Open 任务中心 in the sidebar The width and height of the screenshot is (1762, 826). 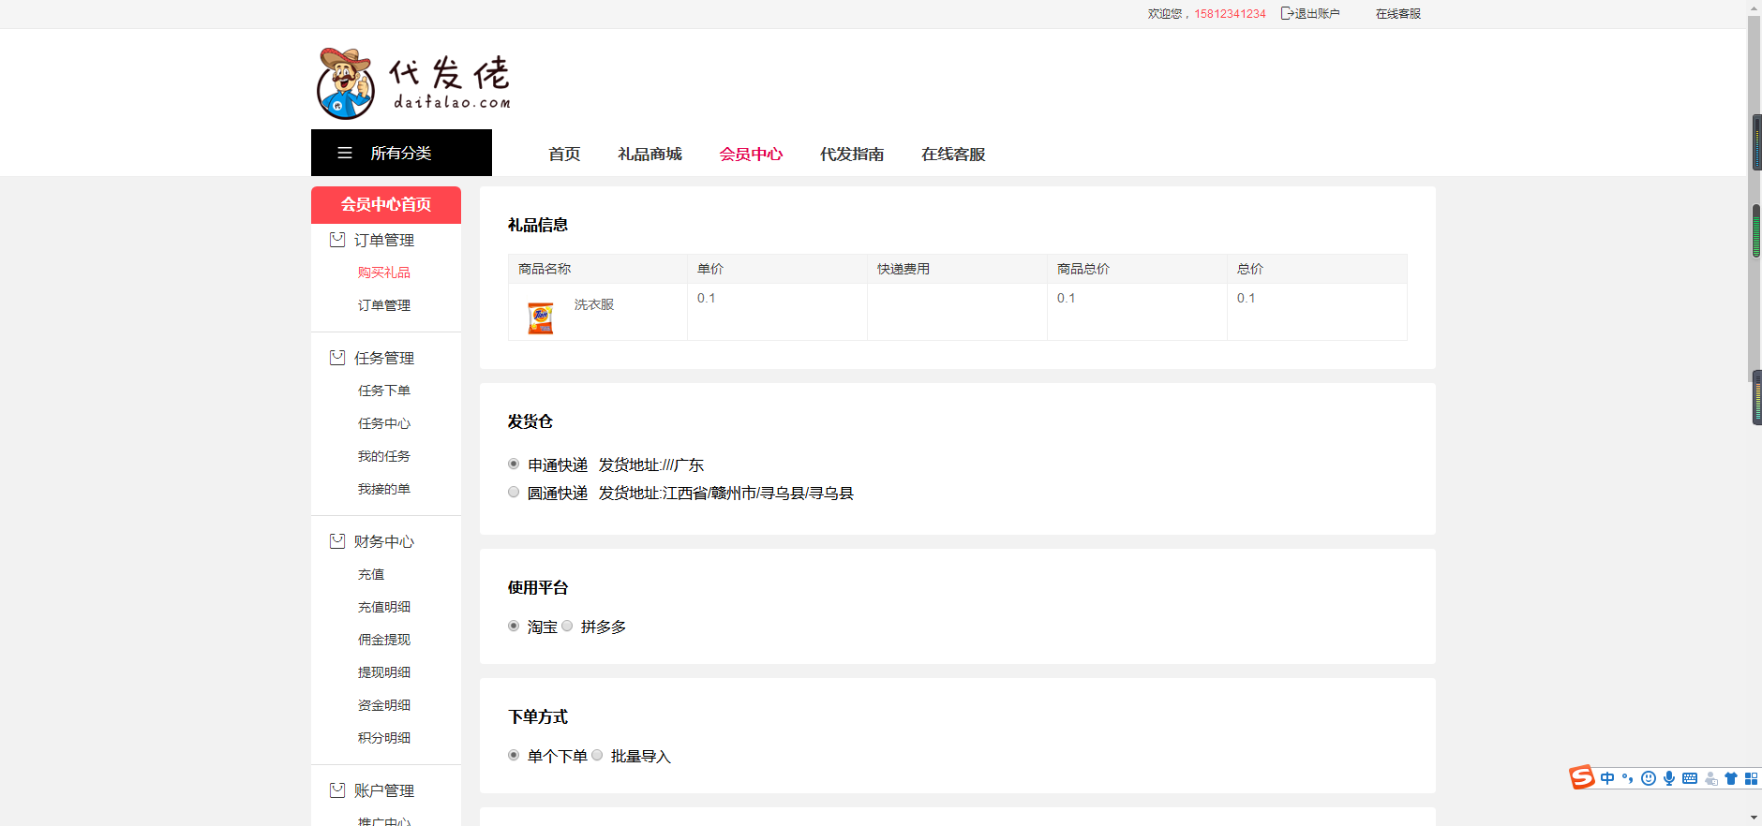pyautogui.click(x=384, y=423)
